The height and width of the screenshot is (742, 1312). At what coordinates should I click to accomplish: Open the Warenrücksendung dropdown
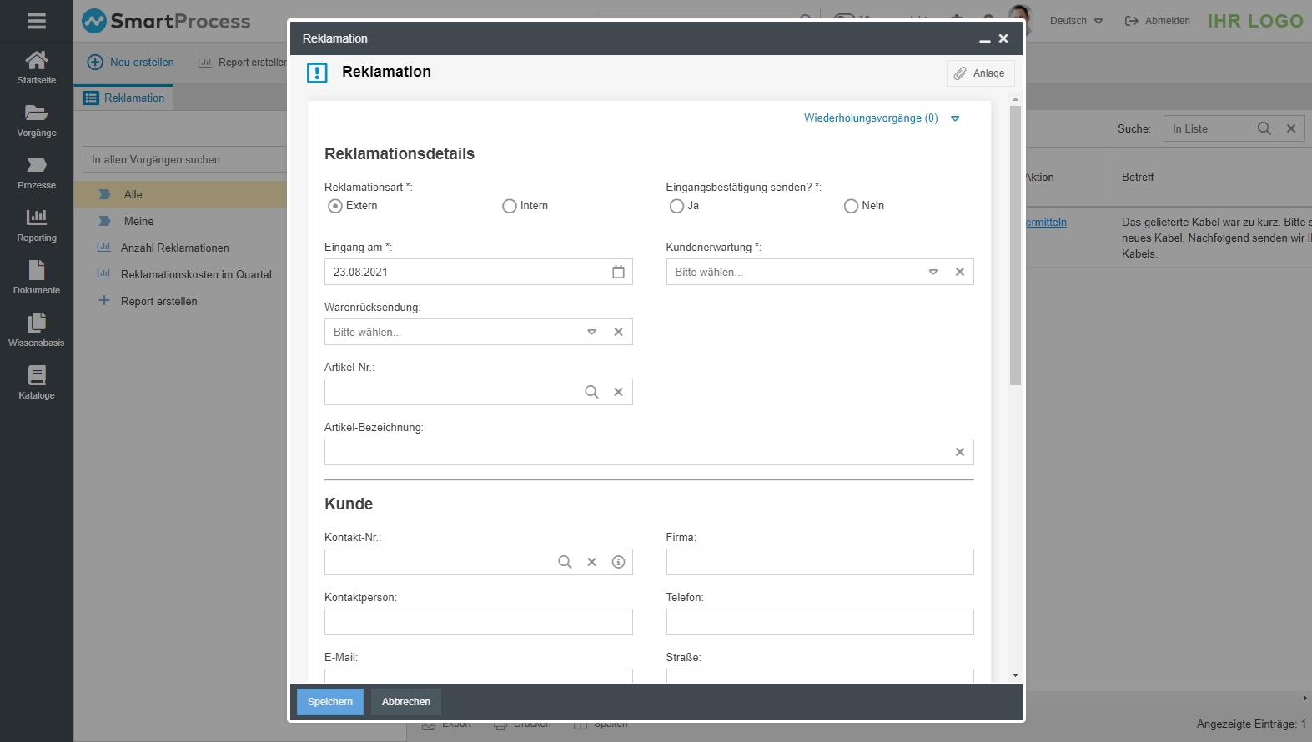(591, 332)
